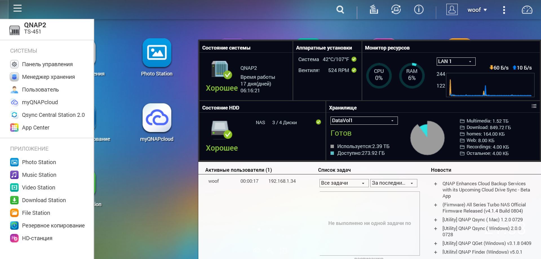541x259 pixels.
Task: Open All Series Turbo NAS Firmware article
Action: 484,208
